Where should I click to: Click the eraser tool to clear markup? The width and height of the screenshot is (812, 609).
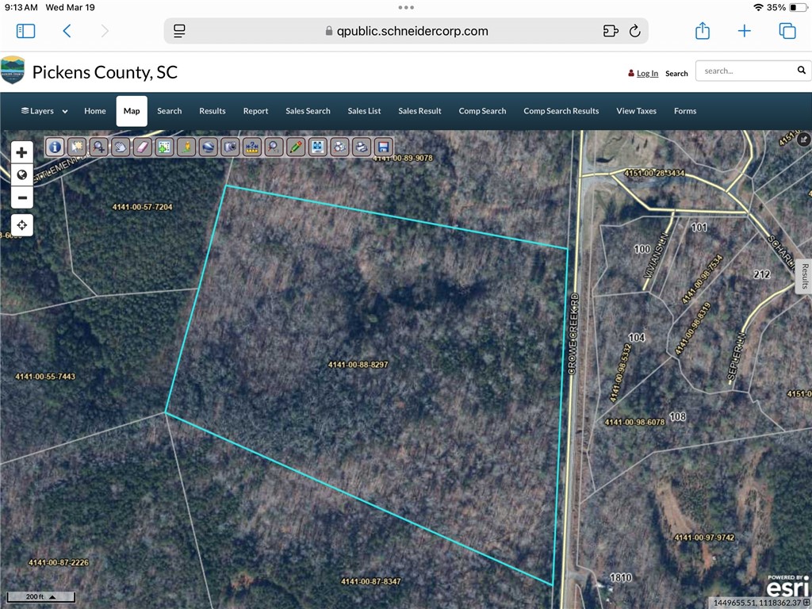[x=142, y=147]
